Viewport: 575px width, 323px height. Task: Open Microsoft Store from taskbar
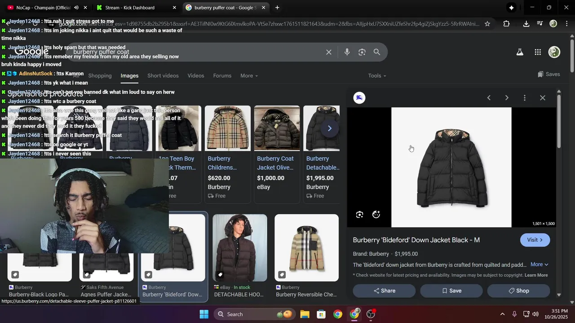tap(321, 314)
